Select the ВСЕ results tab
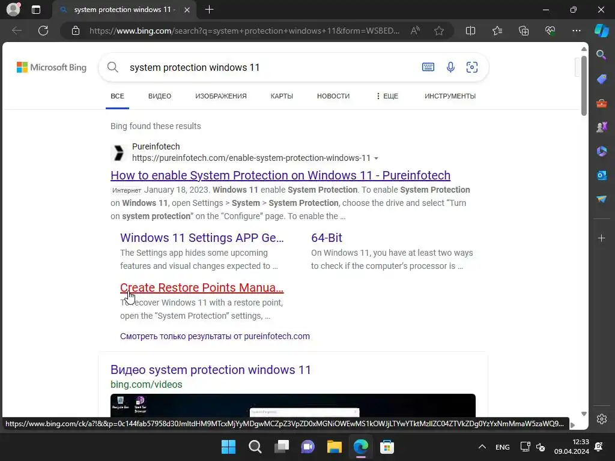The width and height of the screenshot is (615, 461). (117, 96)
